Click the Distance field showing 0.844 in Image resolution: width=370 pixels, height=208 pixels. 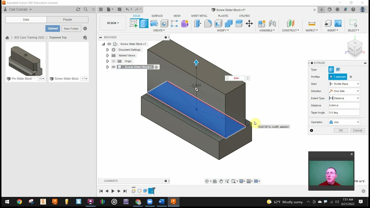pyautogui.click(x=344, y=105)
